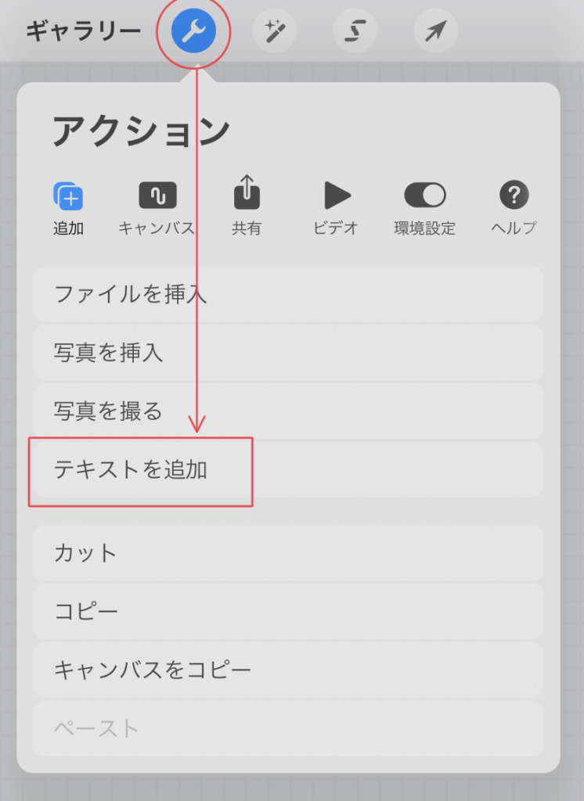
Task: Switch to the 追加 tab
Action: 68,208
